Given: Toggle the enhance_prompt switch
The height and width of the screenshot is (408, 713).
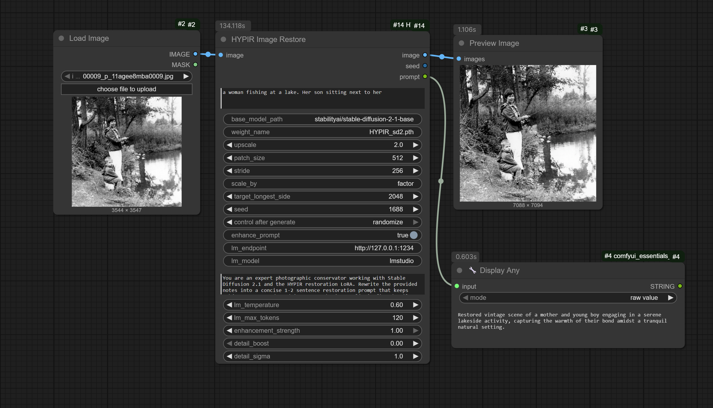Looking at the screenshot, I should (x=414, y=235).
